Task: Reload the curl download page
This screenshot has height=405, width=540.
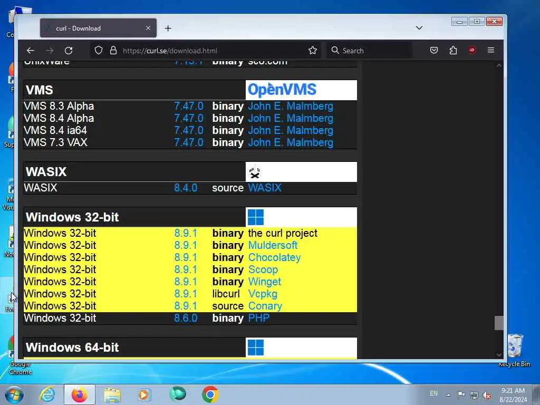Action: coord(69,51)
